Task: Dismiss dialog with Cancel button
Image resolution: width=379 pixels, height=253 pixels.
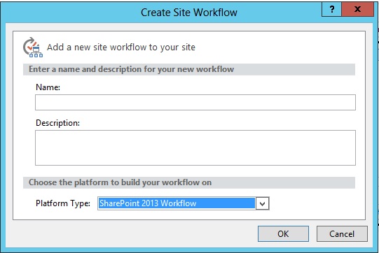Action: (342, 233)
